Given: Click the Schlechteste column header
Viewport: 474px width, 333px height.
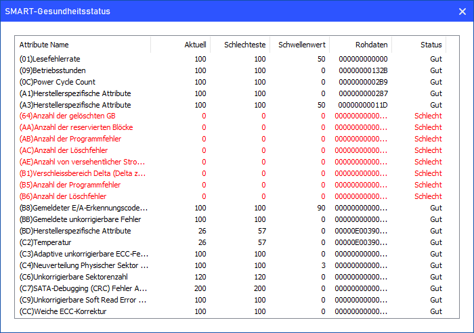Looking at the screenshot, I should tap(240, 45).
